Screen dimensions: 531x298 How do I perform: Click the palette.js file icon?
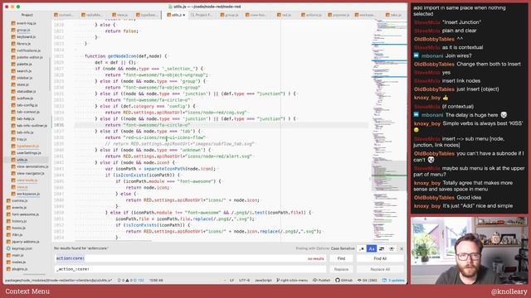tap(13, 64)
